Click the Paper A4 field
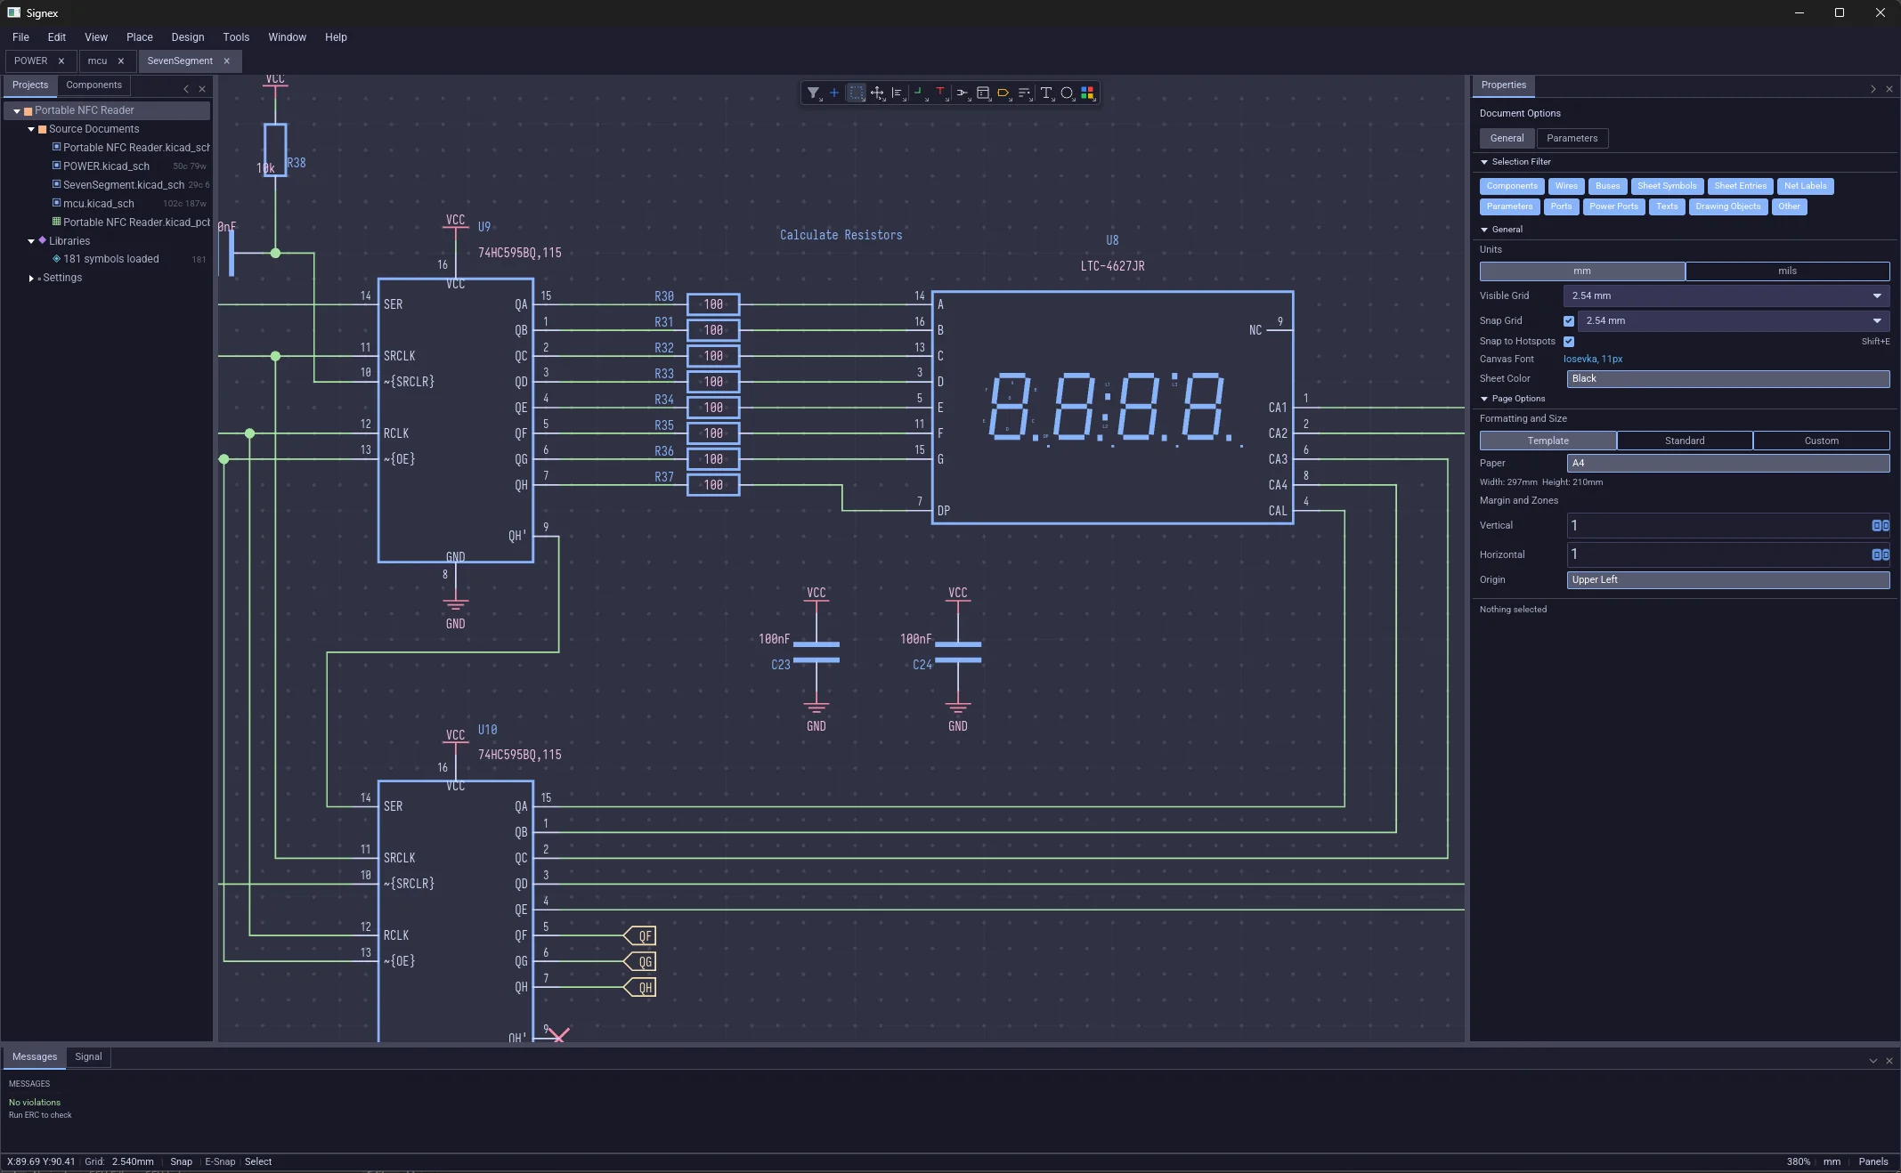Viewport: 1901px width, 1173px height. tap(1727, 463)
